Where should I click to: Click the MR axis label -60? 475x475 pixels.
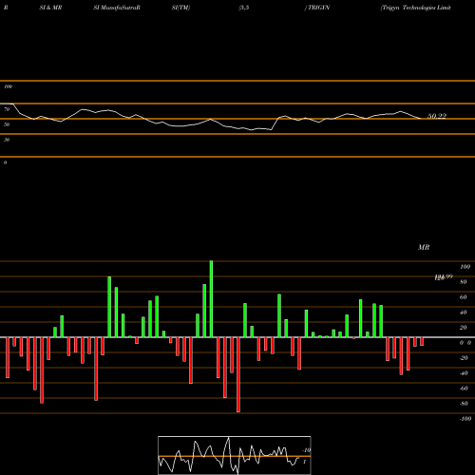464,389
